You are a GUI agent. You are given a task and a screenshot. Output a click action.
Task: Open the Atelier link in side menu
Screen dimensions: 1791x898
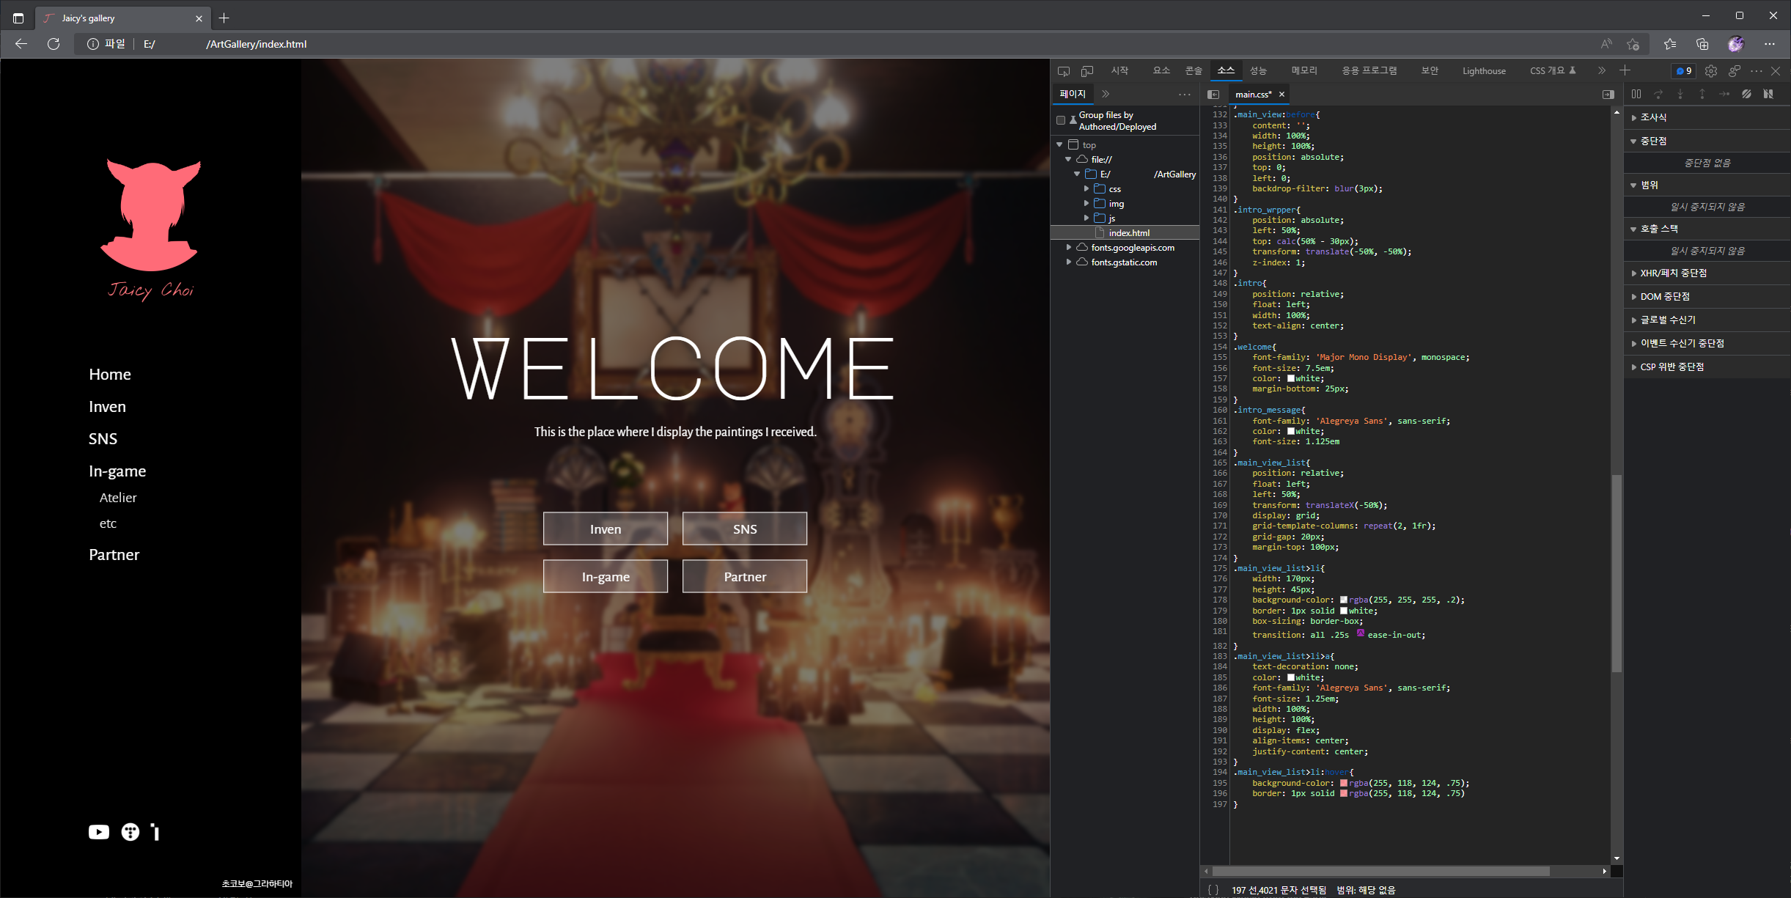click(118, 498)
